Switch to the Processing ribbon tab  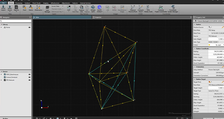coord(18,3)
